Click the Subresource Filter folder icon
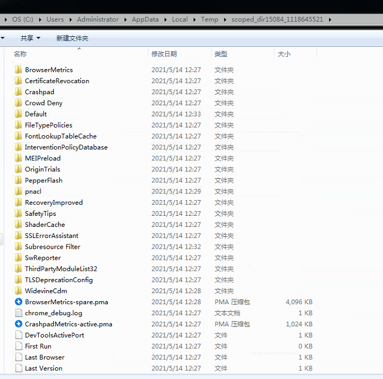The image size is (383, 379). [18, 247]
